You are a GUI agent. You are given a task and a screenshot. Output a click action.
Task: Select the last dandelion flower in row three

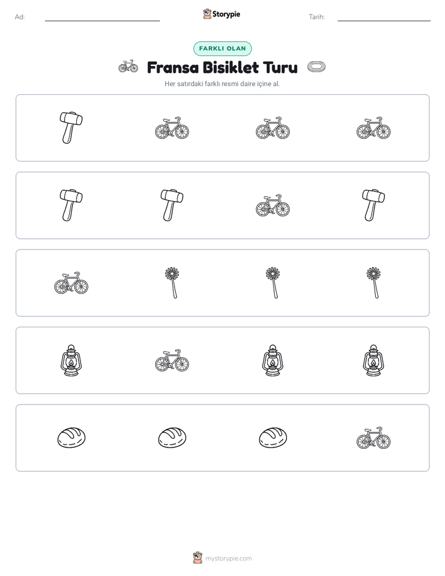point(374,283)
